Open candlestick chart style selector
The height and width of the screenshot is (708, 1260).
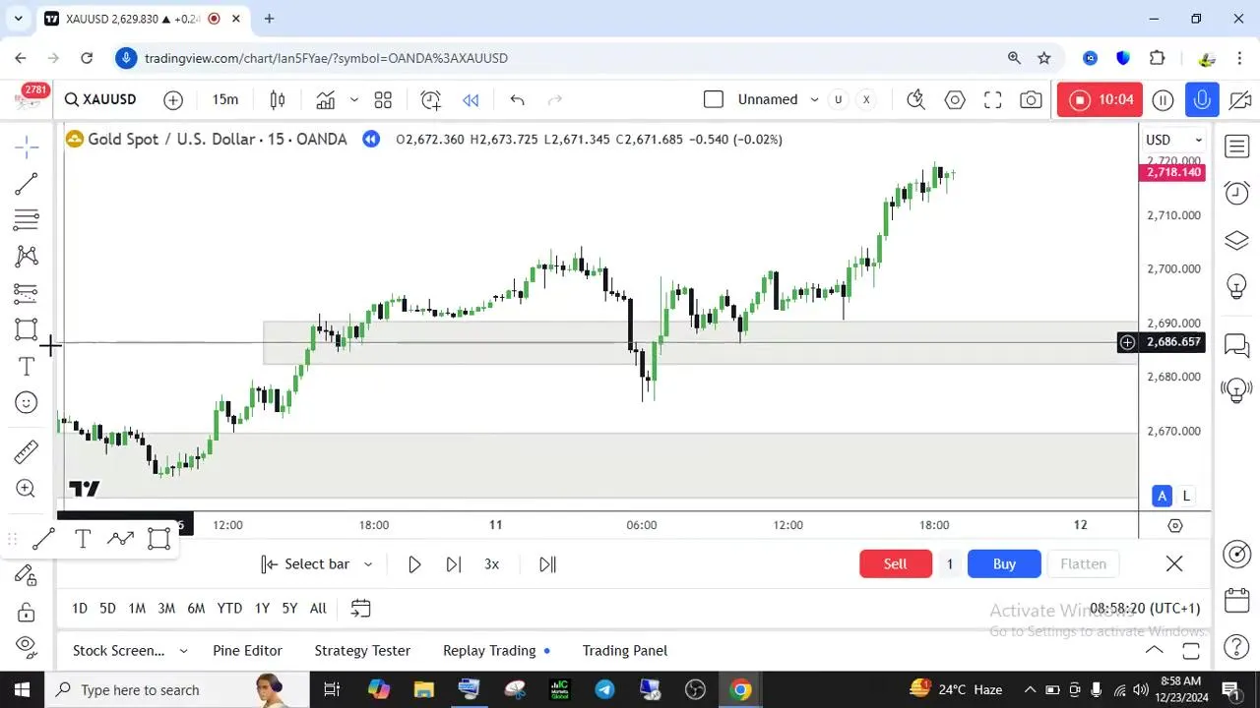pyautogui.click(x=278, y=99)
